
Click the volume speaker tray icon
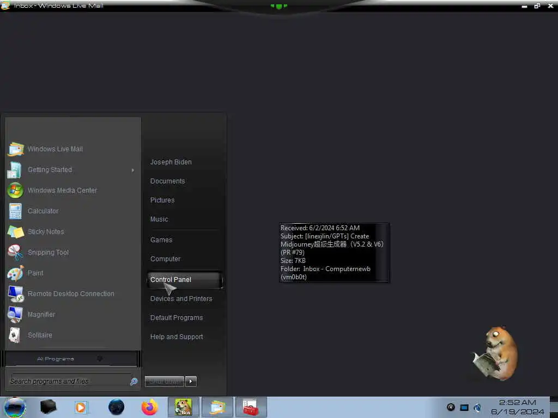(477, 407)
